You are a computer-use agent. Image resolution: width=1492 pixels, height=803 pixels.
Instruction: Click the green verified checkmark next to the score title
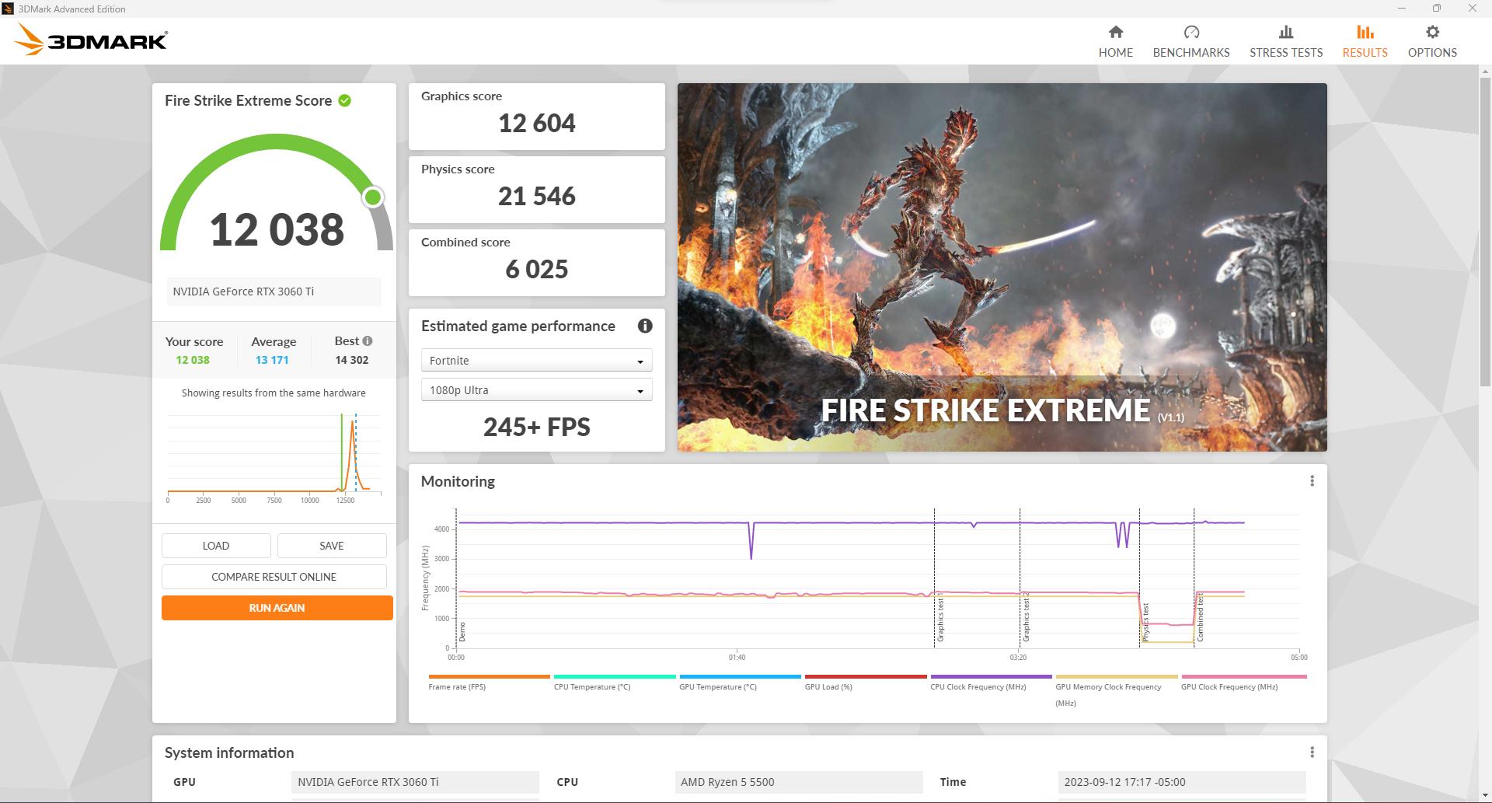[345, 100]
